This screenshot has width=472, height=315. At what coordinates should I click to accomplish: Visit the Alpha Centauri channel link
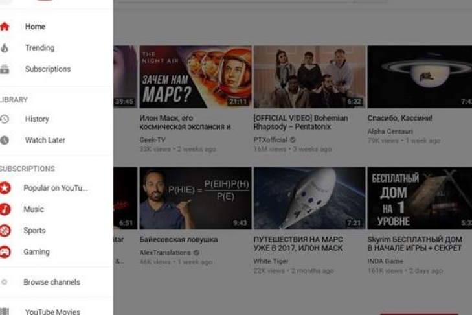tap(390, 132)
